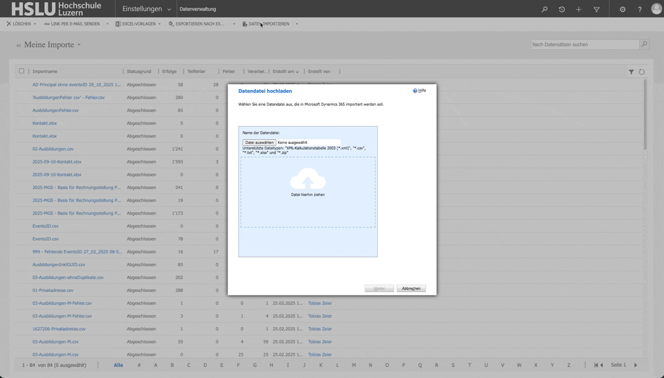This screenshot has height=378, width=664.
Task: Click the Abbrechen button in dialog
Action: click(x=411, y=288)
